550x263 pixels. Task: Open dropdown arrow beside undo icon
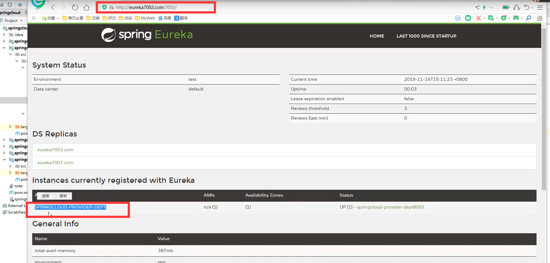pyautogui.click(x=532, y=8)
